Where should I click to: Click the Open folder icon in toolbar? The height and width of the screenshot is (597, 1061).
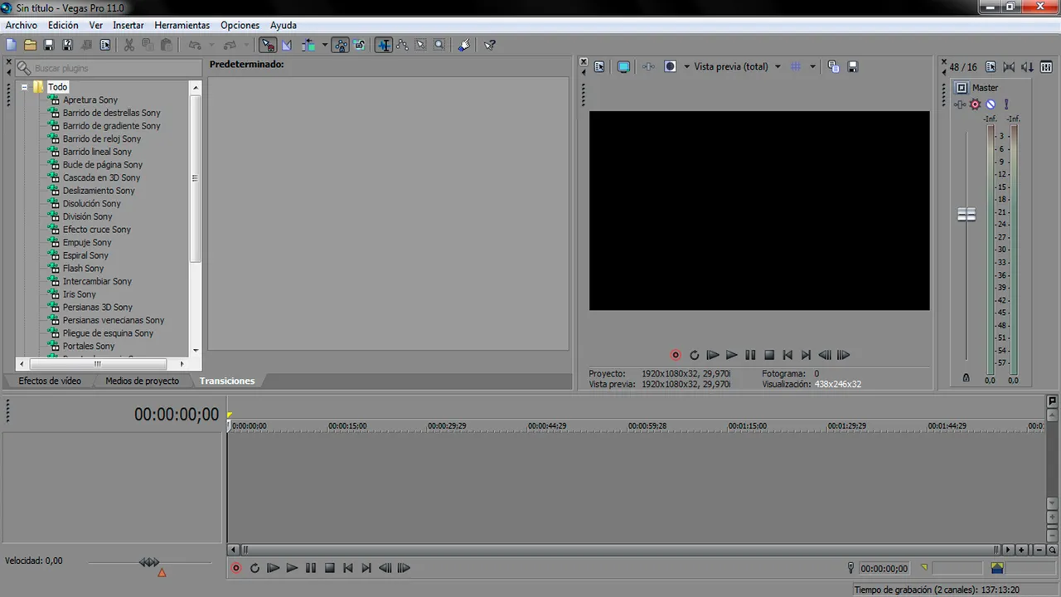30,45
